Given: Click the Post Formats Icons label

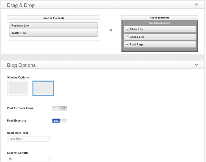Looking at the screenshot, I should (x=20, y=108).
